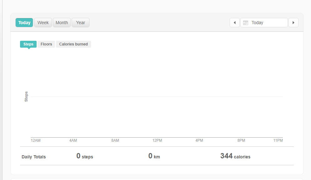Click the 11PM label on the time axis
Screen dimensions: 311x180
pos(278,140)
